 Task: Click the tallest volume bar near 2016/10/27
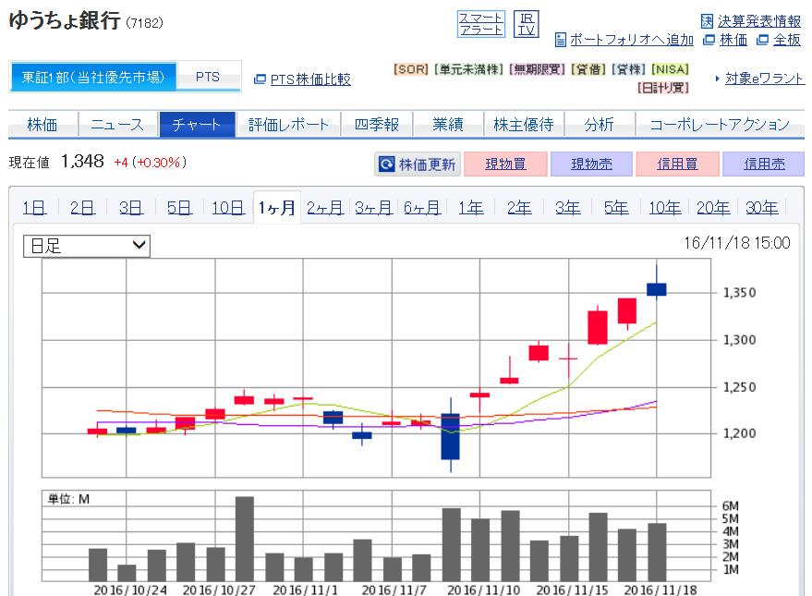click(245, 539)
